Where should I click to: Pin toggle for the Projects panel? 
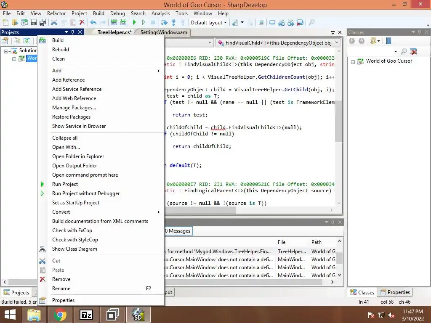[72, 32]
